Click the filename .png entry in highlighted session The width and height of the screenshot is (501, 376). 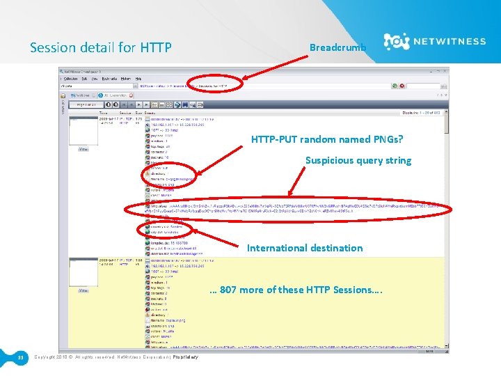(168, 320)
